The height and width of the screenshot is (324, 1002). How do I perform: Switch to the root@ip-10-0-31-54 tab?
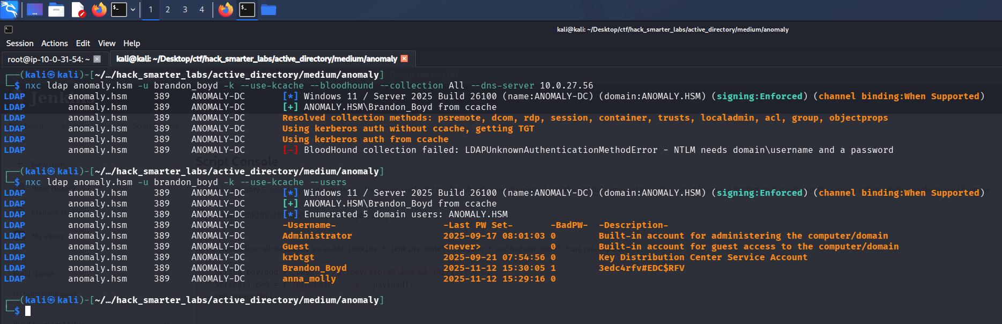pos(49,59)
